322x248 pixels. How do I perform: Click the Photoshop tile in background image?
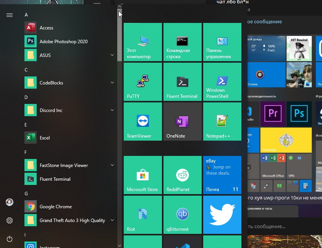coord(299,114)
